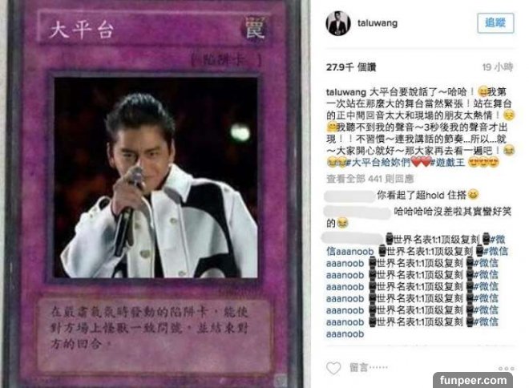Open hashtag #大平台給妳們
The height and width of the screenshot is (388, 529).
378,163
